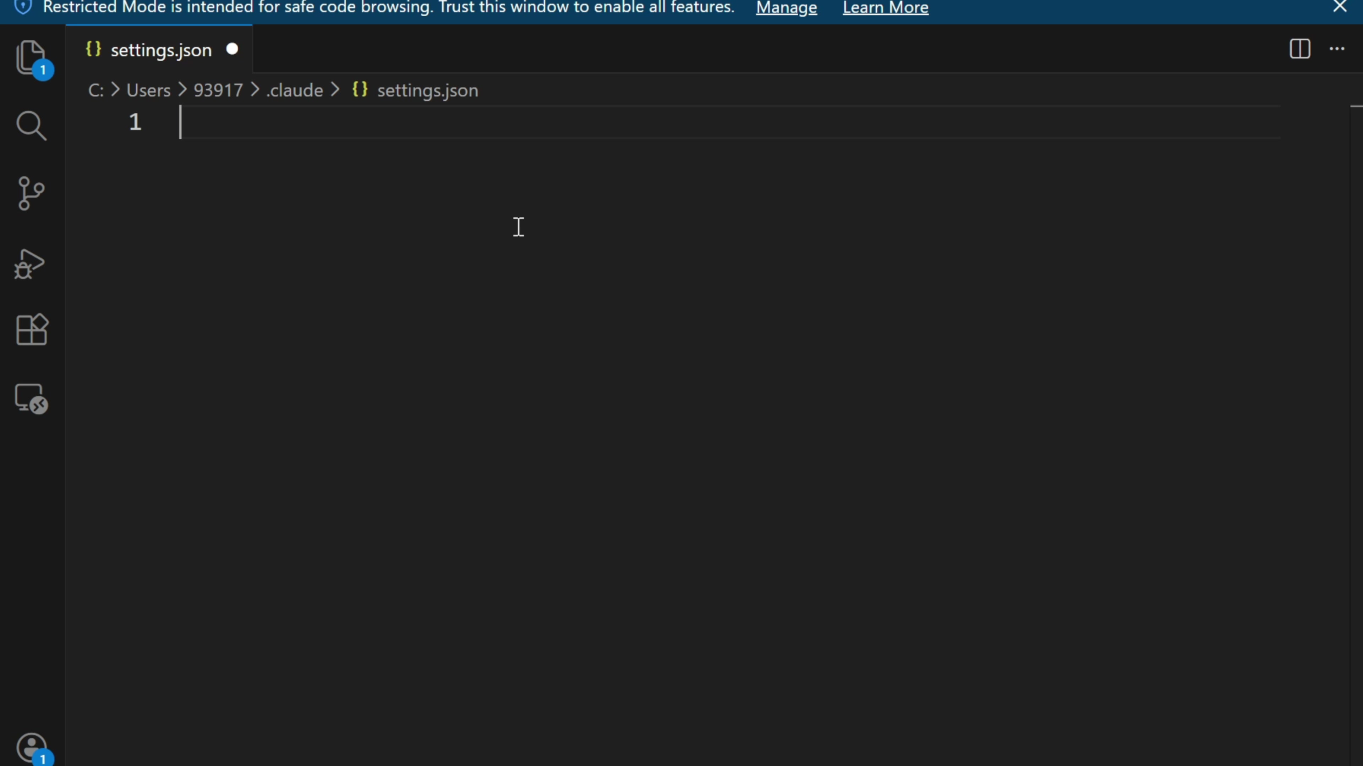Image resolution: width=1363 pixels, height=766 pixels.
Task: Select the settings.json editor tab
Action: point(161,50)
